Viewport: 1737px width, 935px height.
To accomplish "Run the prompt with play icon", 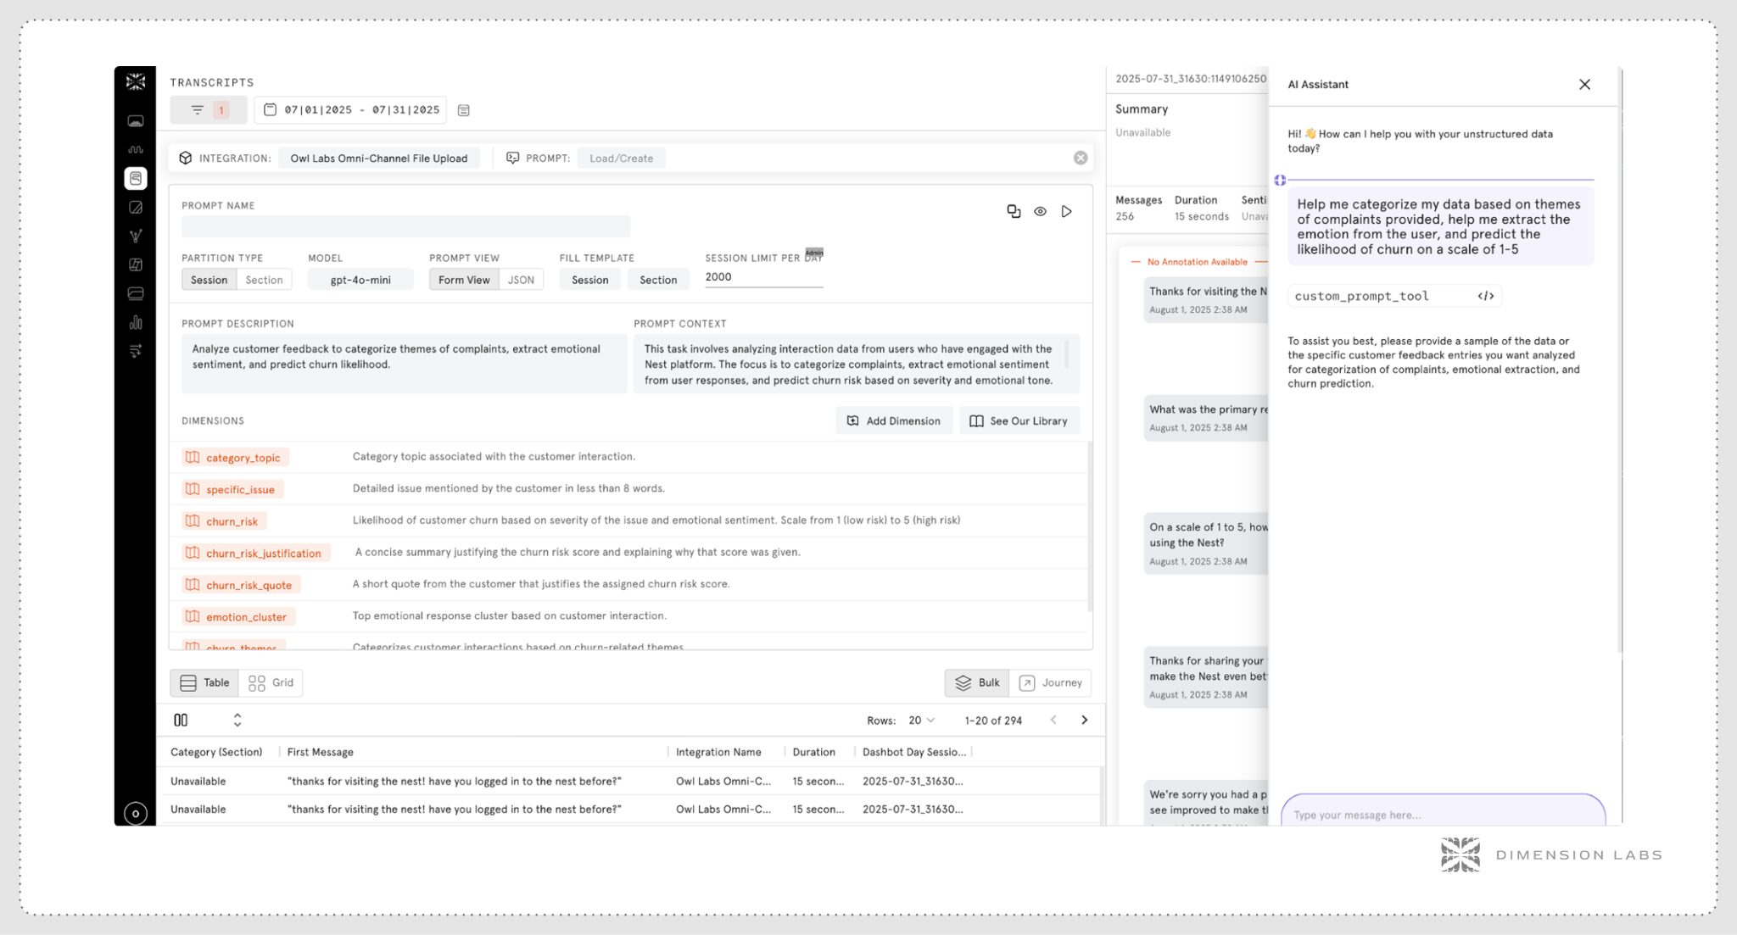I will tap(1067, 211).
